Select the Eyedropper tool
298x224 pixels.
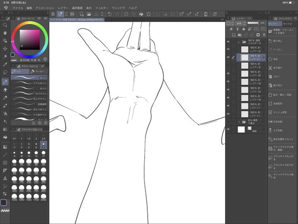click(x=5, y=65)
